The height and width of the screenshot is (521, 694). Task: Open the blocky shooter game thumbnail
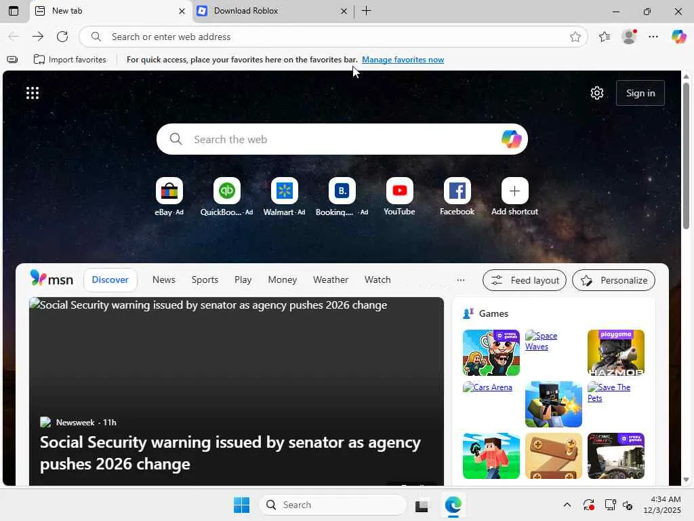[x=553, y=404]
